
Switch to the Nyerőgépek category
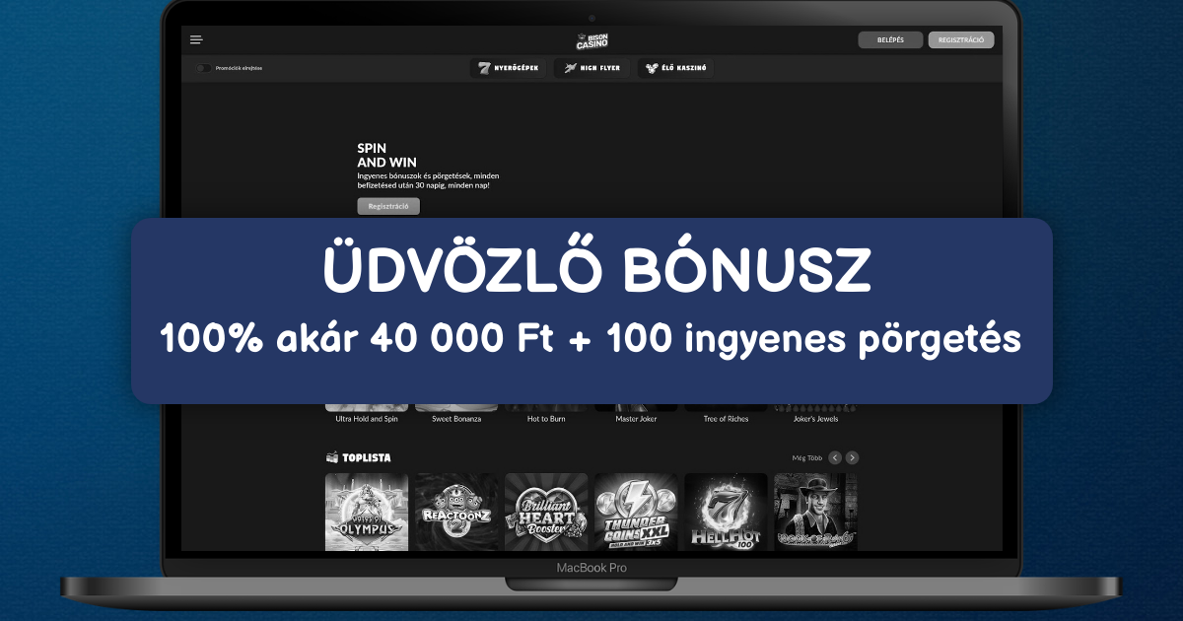(x=508, y=68)
